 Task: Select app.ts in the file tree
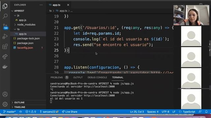point(23,34)
